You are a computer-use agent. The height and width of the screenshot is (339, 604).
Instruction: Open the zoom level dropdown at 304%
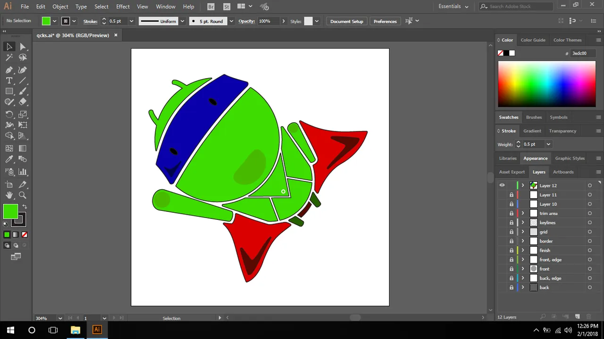tap(60, 318)
